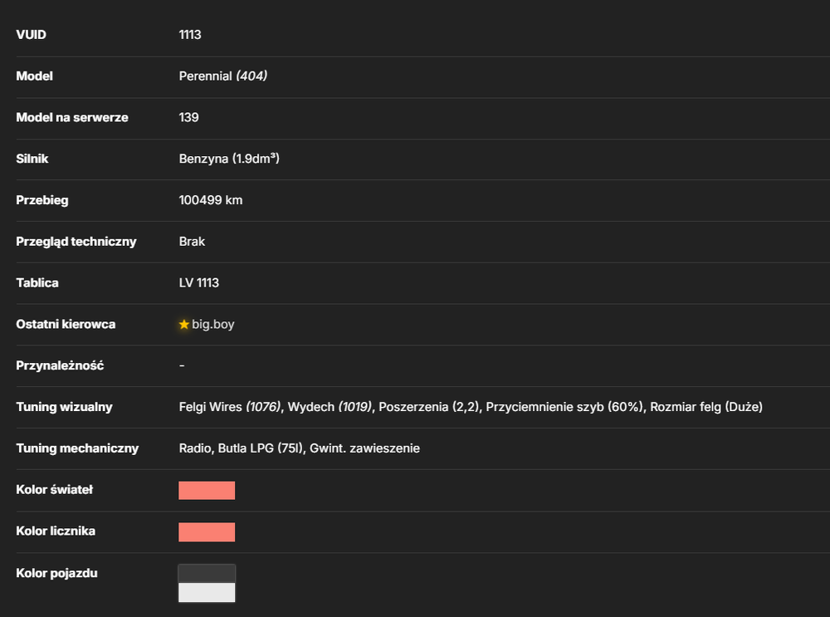Click the engine value Benzyna (1.9dm³)
Viewport: 830px width, 617px height.
click(x=229, y=159)
